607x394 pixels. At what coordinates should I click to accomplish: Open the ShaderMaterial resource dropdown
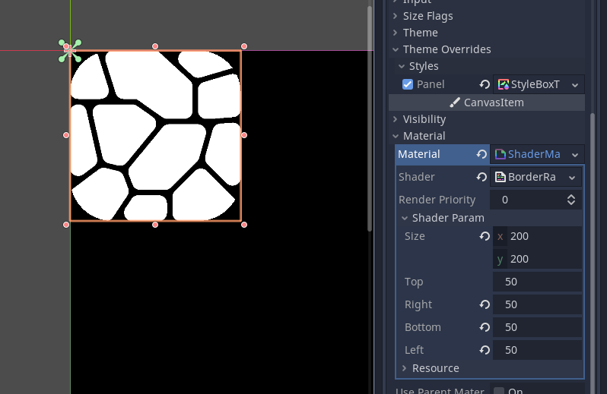(574, 154)
